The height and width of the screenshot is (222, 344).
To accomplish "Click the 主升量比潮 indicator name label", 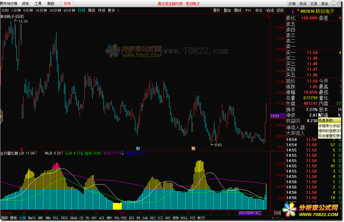I will point(9,153).
